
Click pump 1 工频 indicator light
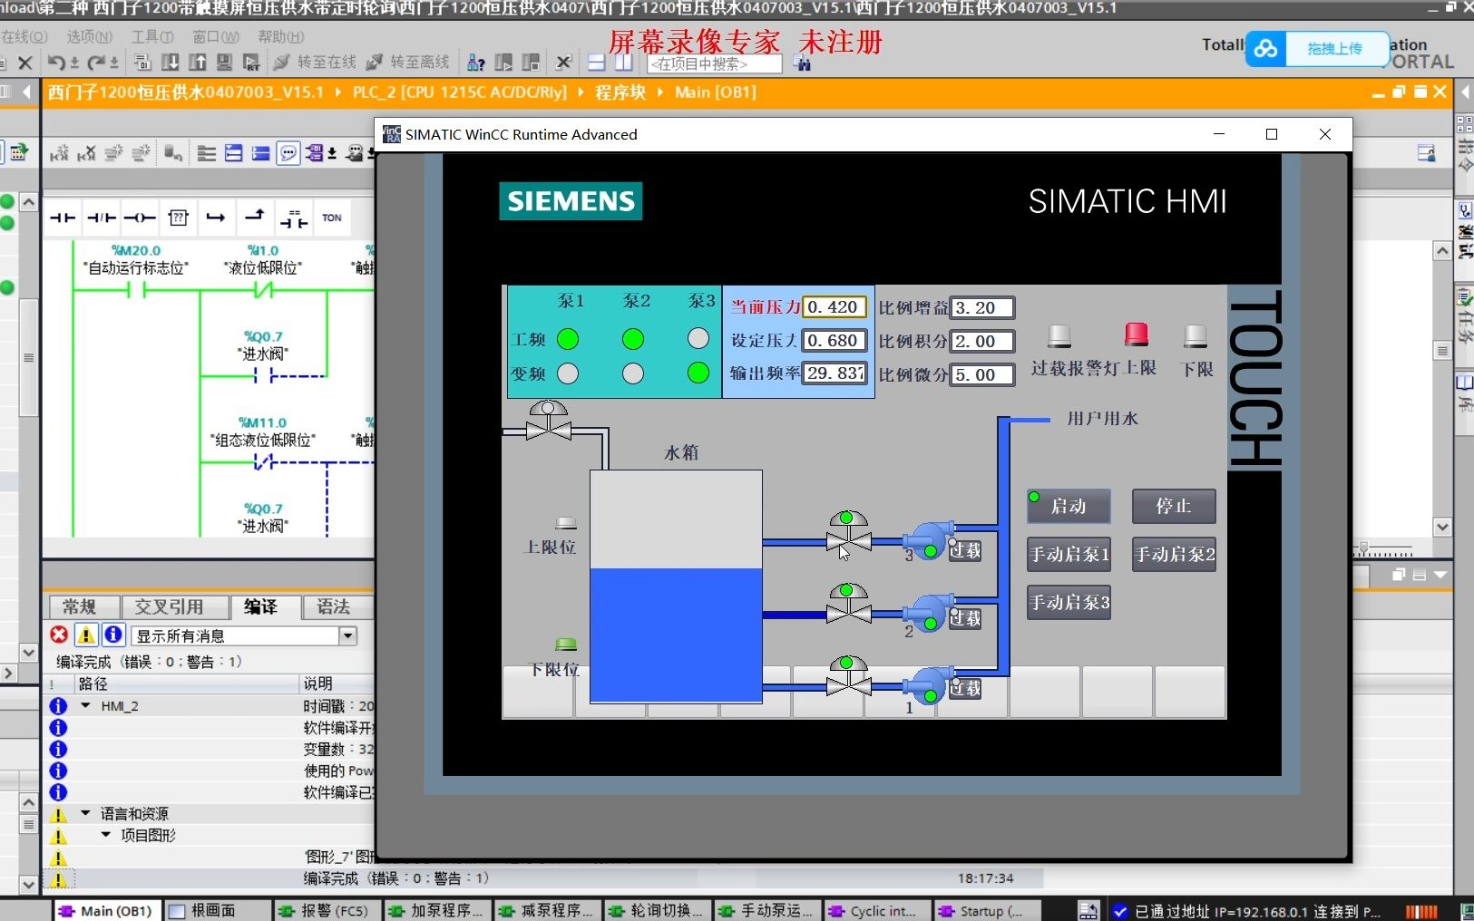568,339
